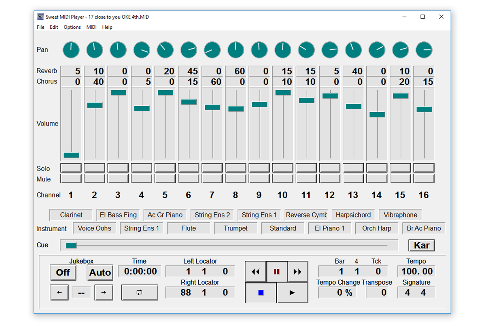
Task: Open the Help menu
Action: [x=107, y=27]
